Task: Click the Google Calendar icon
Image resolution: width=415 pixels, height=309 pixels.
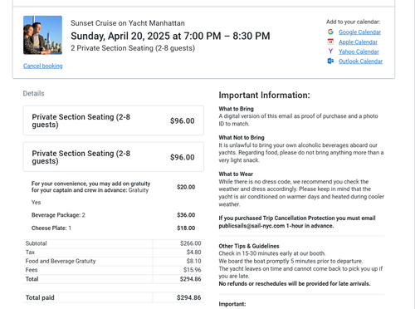Action: 330,32
